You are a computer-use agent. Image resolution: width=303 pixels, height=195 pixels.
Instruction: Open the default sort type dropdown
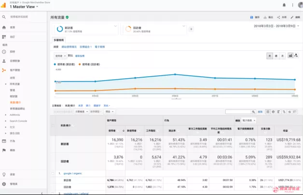(x=110, y=111)
